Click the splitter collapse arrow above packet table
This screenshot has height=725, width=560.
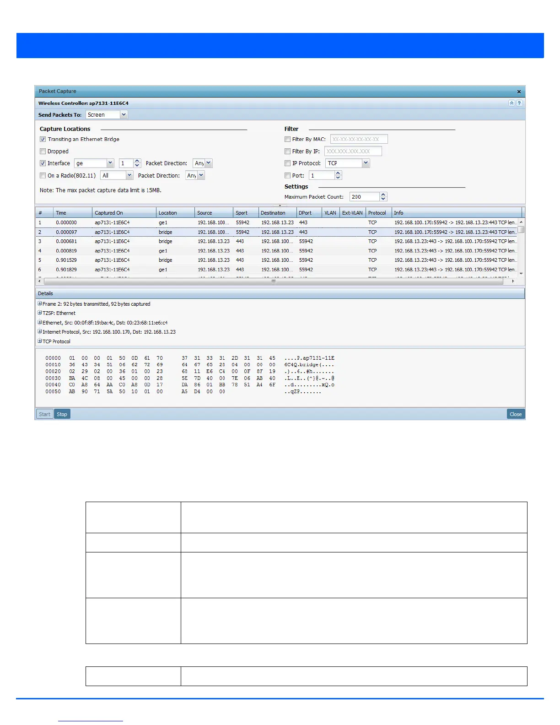pos(280,206)
